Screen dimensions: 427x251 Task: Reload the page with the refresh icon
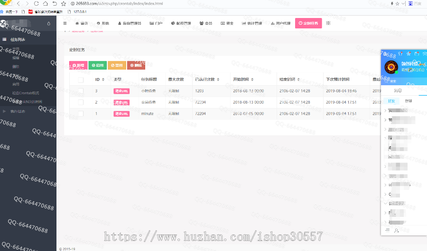(36, 3)
